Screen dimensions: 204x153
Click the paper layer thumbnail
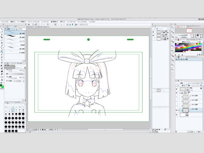tap(183, 115)
